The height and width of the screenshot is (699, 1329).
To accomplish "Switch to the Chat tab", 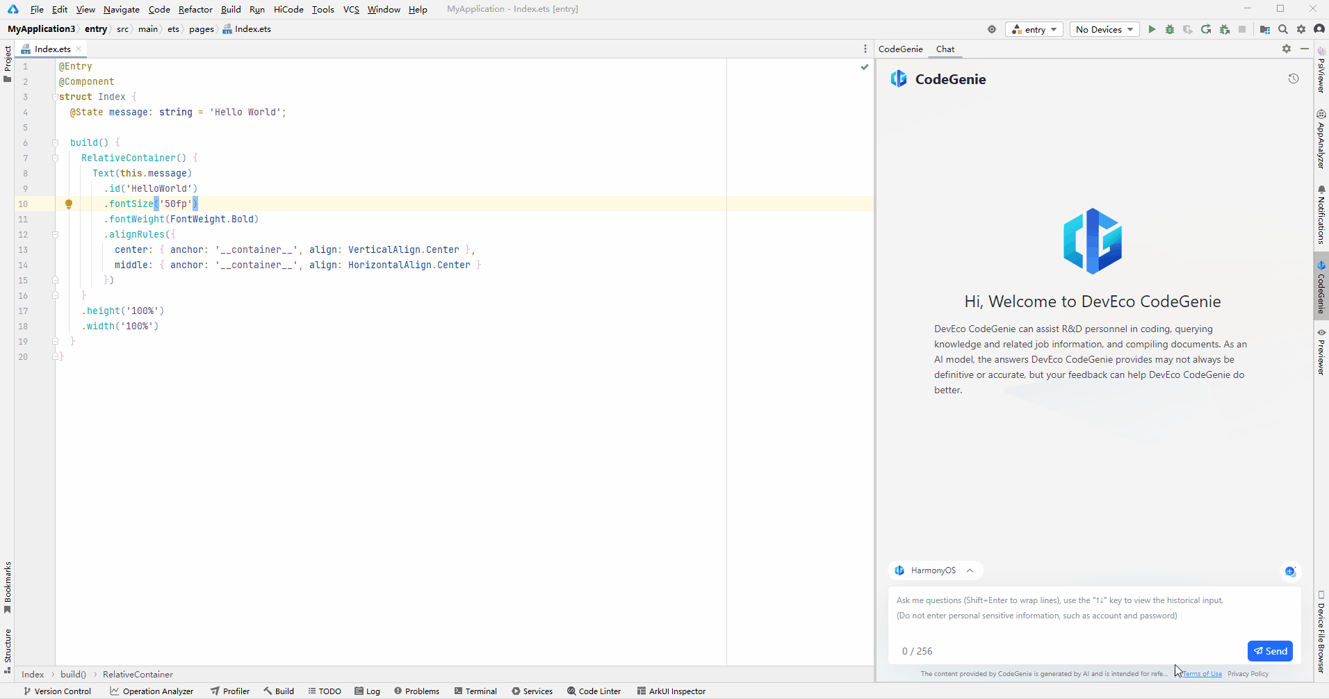I will (x=945, y=49).
